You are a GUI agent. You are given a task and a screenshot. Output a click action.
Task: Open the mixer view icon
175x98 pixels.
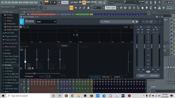[x=134, y=8]
